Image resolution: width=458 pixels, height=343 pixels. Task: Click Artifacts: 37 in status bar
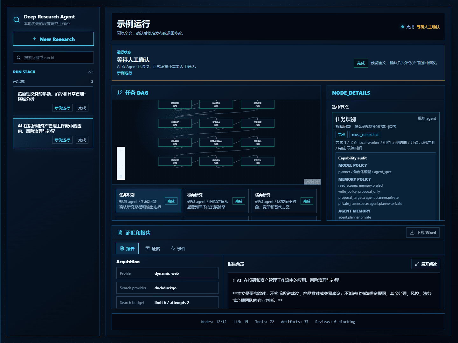click(295, 322)
